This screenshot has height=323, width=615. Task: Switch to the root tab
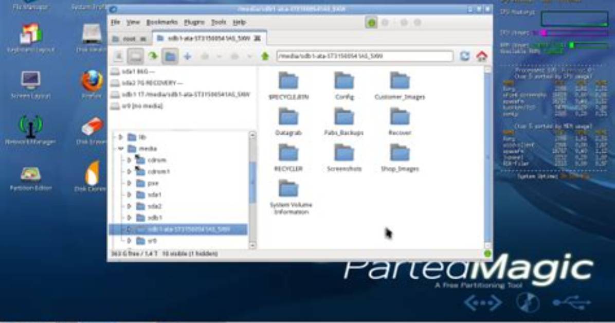point(130,39)
